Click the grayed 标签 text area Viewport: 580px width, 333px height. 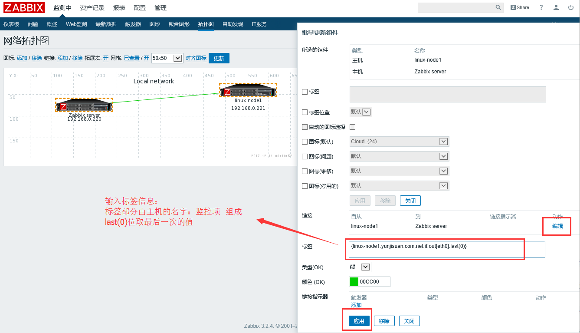click(x=448, y=94)
